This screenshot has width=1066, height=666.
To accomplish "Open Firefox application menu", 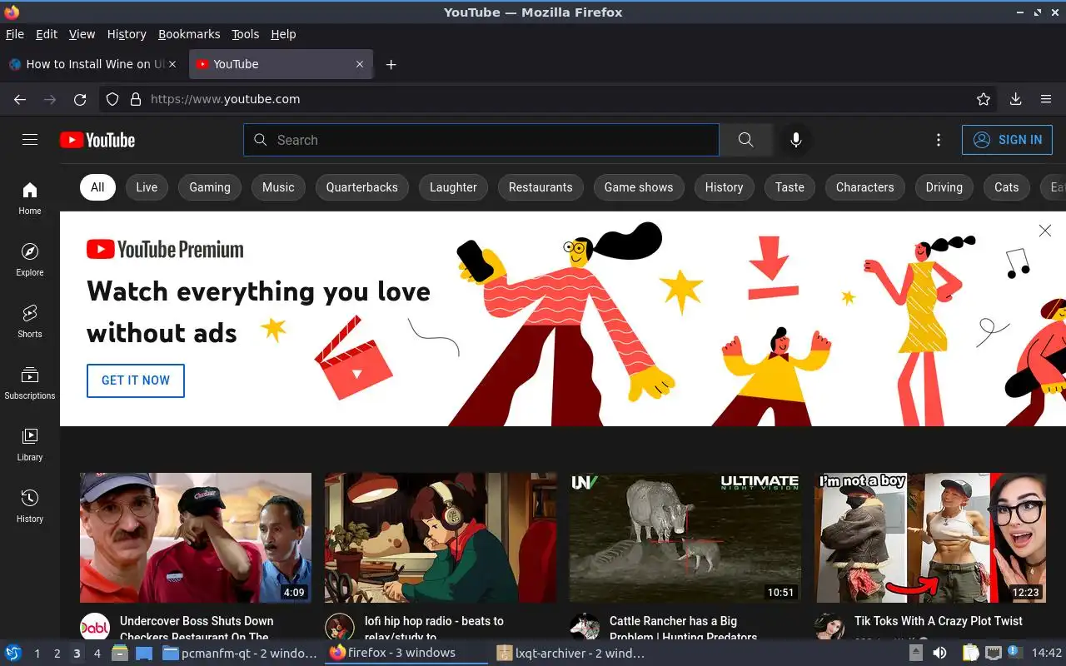I will 1046,99.
